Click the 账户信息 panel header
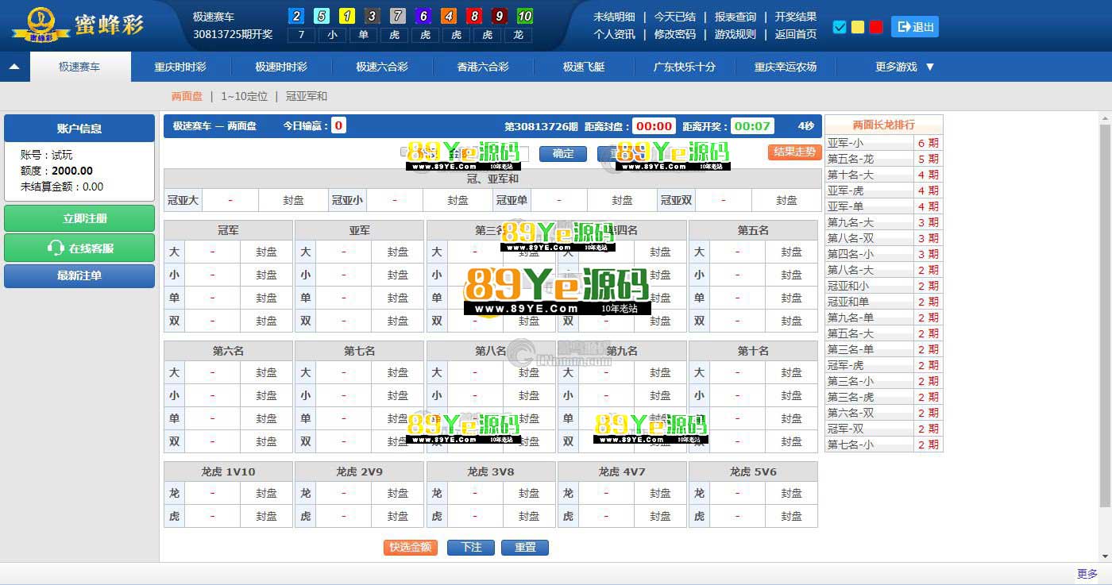The height and width of the screenshot is (585, 1112). (79, 129)
